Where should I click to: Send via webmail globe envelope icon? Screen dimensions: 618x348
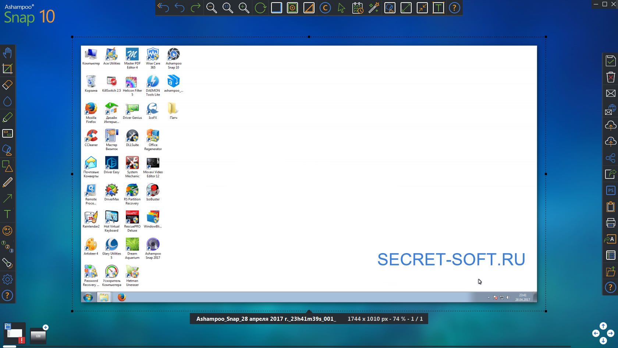tap(611, 109)
